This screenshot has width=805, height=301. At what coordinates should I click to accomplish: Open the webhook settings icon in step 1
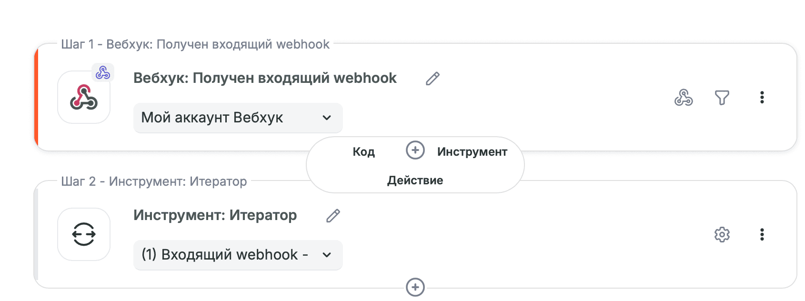point(684,98)
